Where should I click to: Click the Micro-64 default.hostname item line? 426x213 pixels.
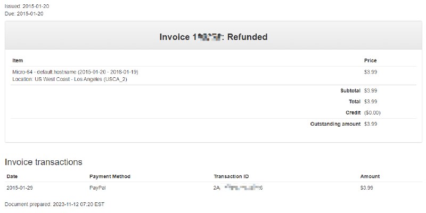(75, 72)
